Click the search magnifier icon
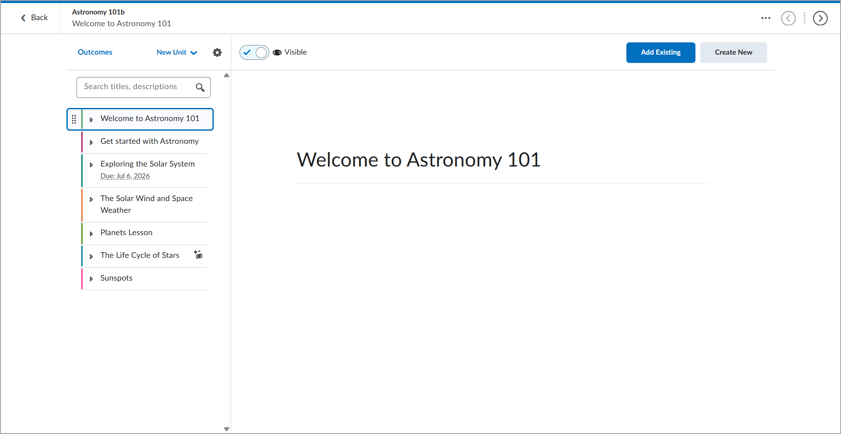841x434 pixels. [x=200, y=87]
